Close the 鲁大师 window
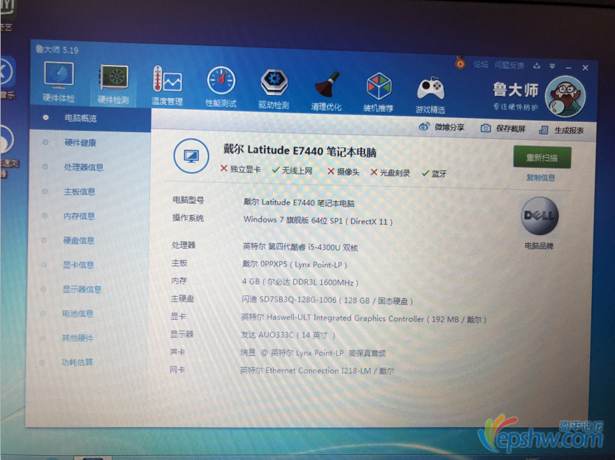This screenshot has width=615, height=460. (585, 68)
